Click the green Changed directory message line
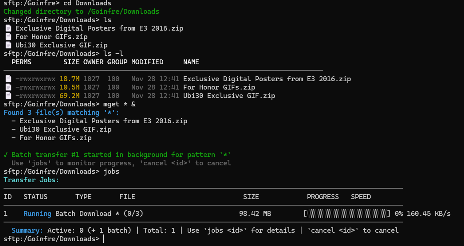Image resolution: width=464 pixels, height=246 pixels. (x=81, y=12)
